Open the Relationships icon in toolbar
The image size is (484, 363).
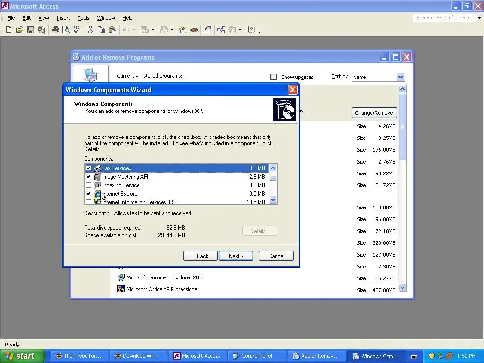pyautogui.click(x=221, y=30)
